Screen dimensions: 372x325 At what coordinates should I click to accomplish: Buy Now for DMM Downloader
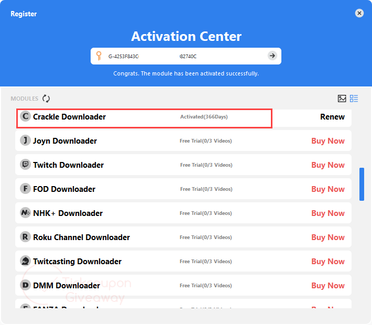[x=328, y=286]
